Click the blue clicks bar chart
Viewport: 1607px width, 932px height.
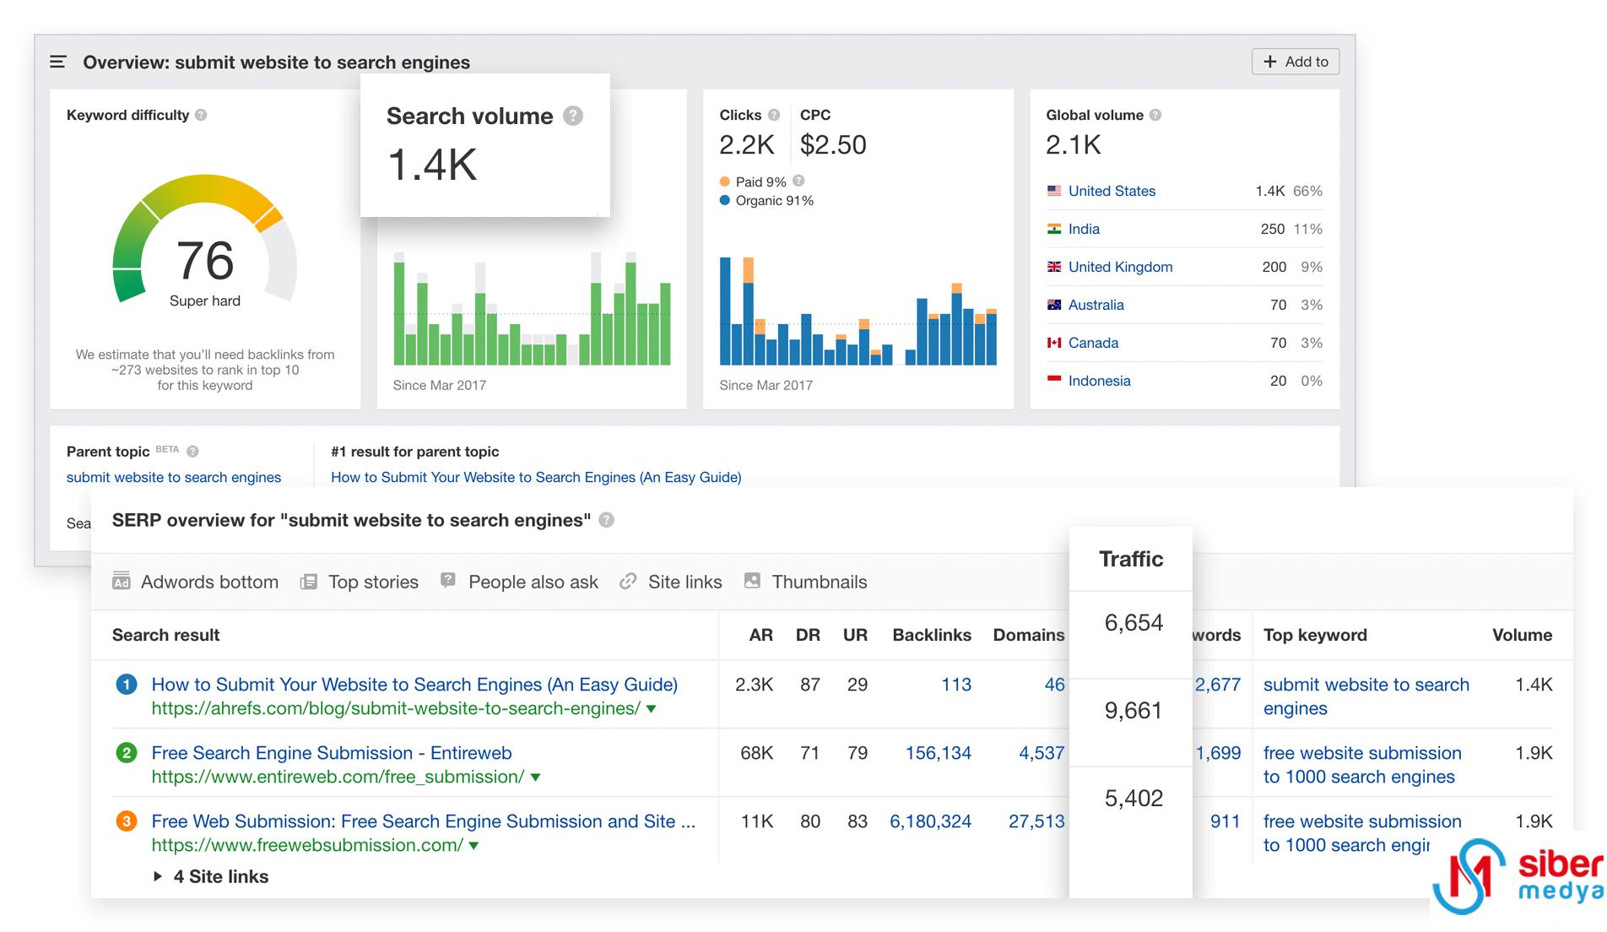pos(858,311)
